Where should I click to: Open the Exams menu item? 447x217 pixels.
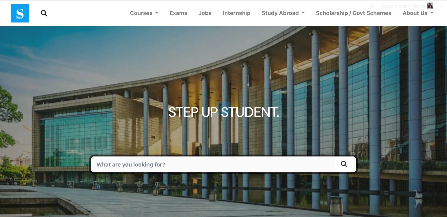coord(178,13)
